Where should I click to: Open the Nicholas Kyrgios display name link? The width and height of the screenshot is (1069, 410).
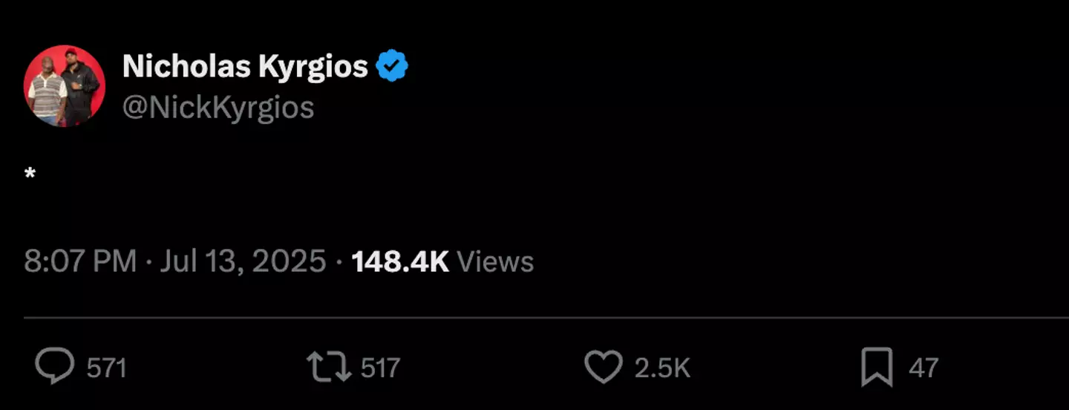point(245,68)
